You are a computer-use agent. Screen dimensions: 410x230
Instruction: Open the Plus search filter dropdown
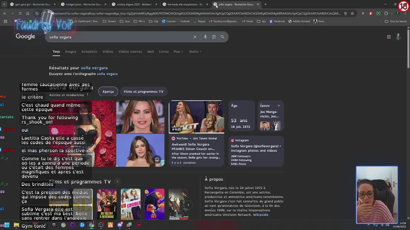pyautogui.click(x=178, y=51)
